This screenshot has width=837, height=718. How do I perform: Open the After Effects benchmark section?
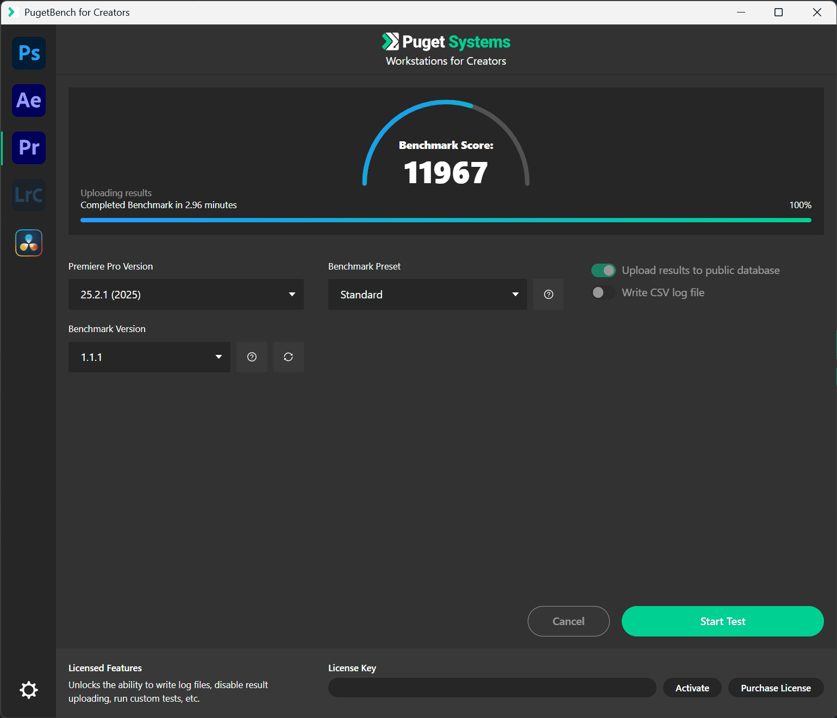(x=28, y=101)
